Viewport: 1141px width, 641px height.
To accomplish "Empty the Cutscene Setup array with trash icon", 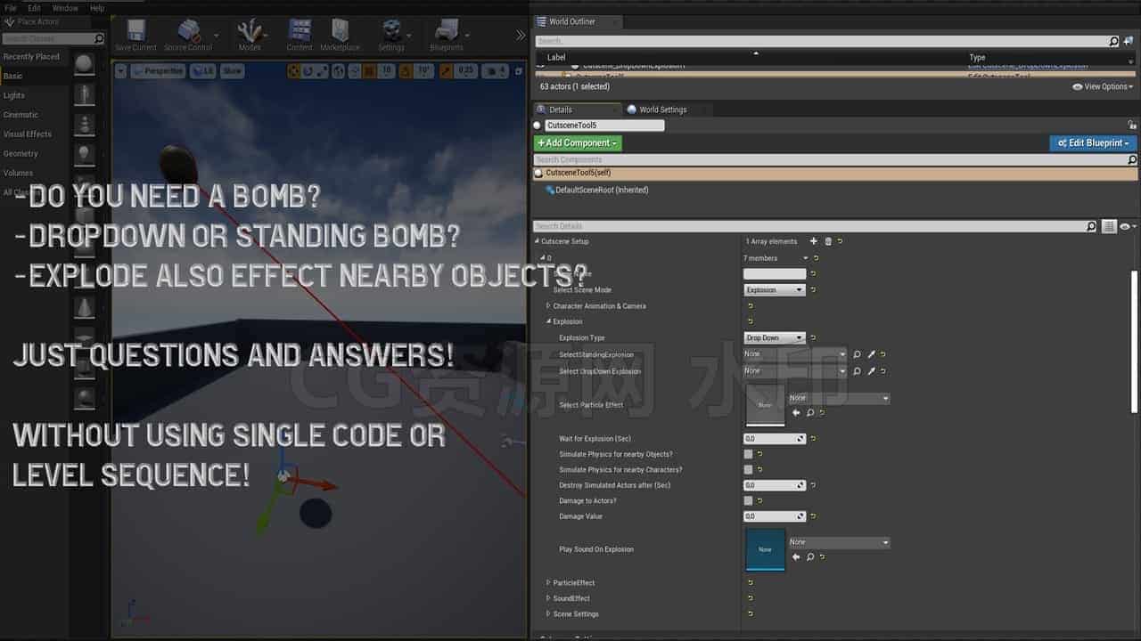I will pos(827,241).
